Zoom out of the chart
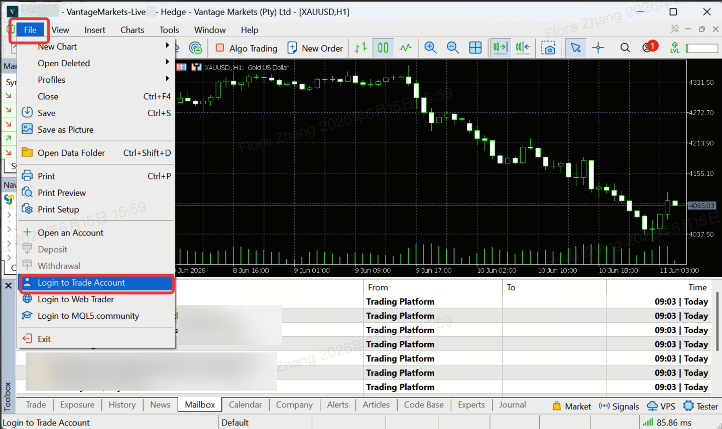 pos(453,48)
